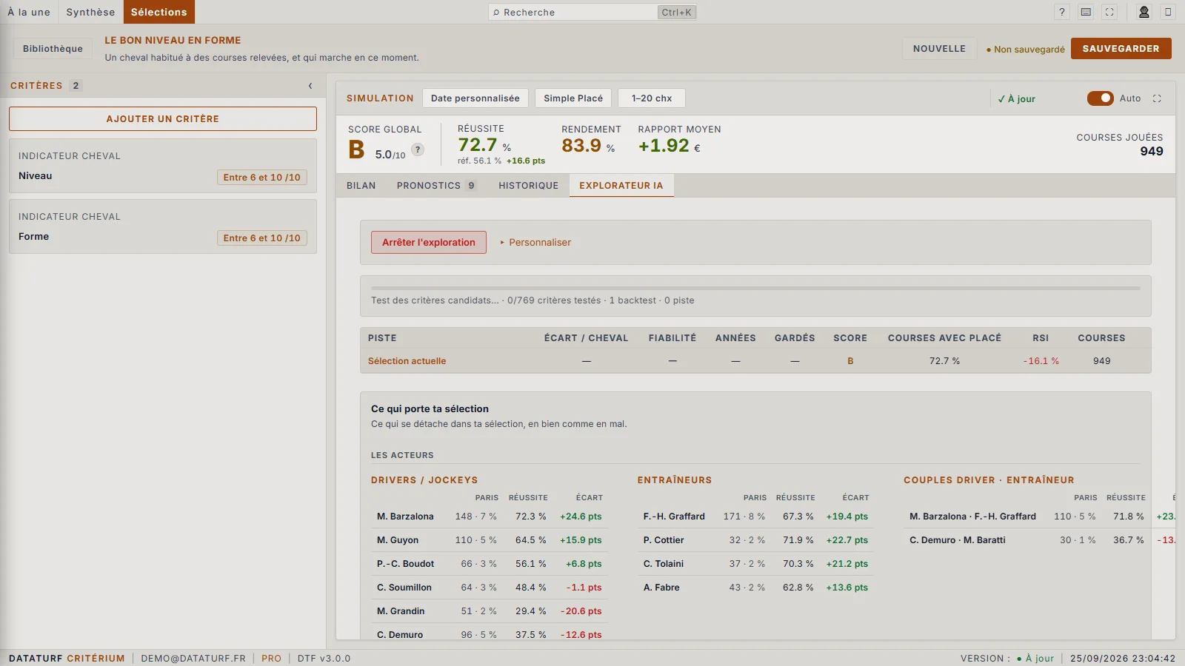The image size is (1185, 666).
Task: Click the exploration progress bar
Action: pyautogui.click(x=755, y=288)
